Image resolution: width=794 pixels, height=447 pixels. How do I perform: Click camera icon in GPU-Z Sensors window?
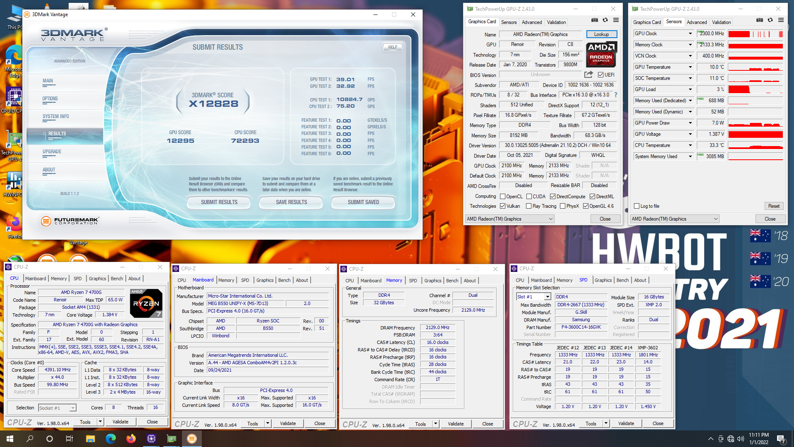[759, 20]
